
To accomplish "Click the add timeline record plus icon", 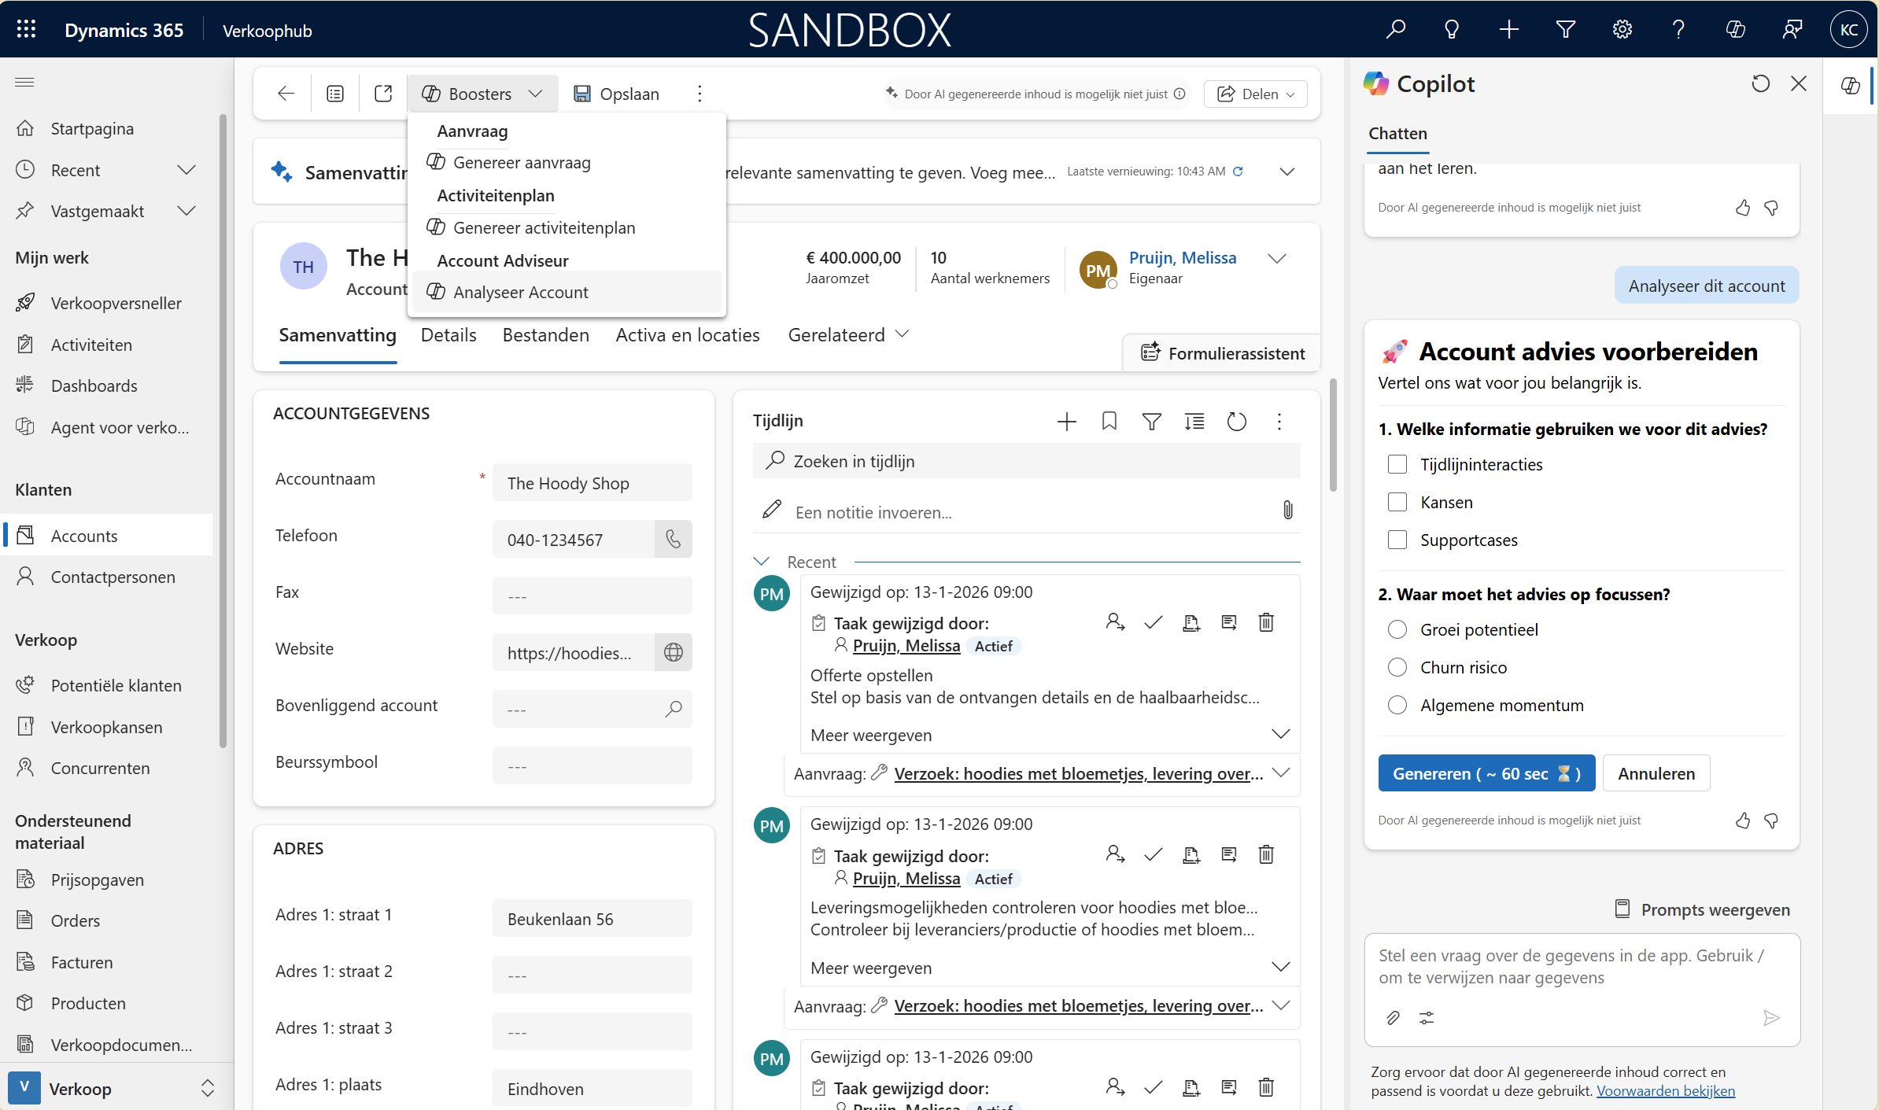I will [1066, 422].
